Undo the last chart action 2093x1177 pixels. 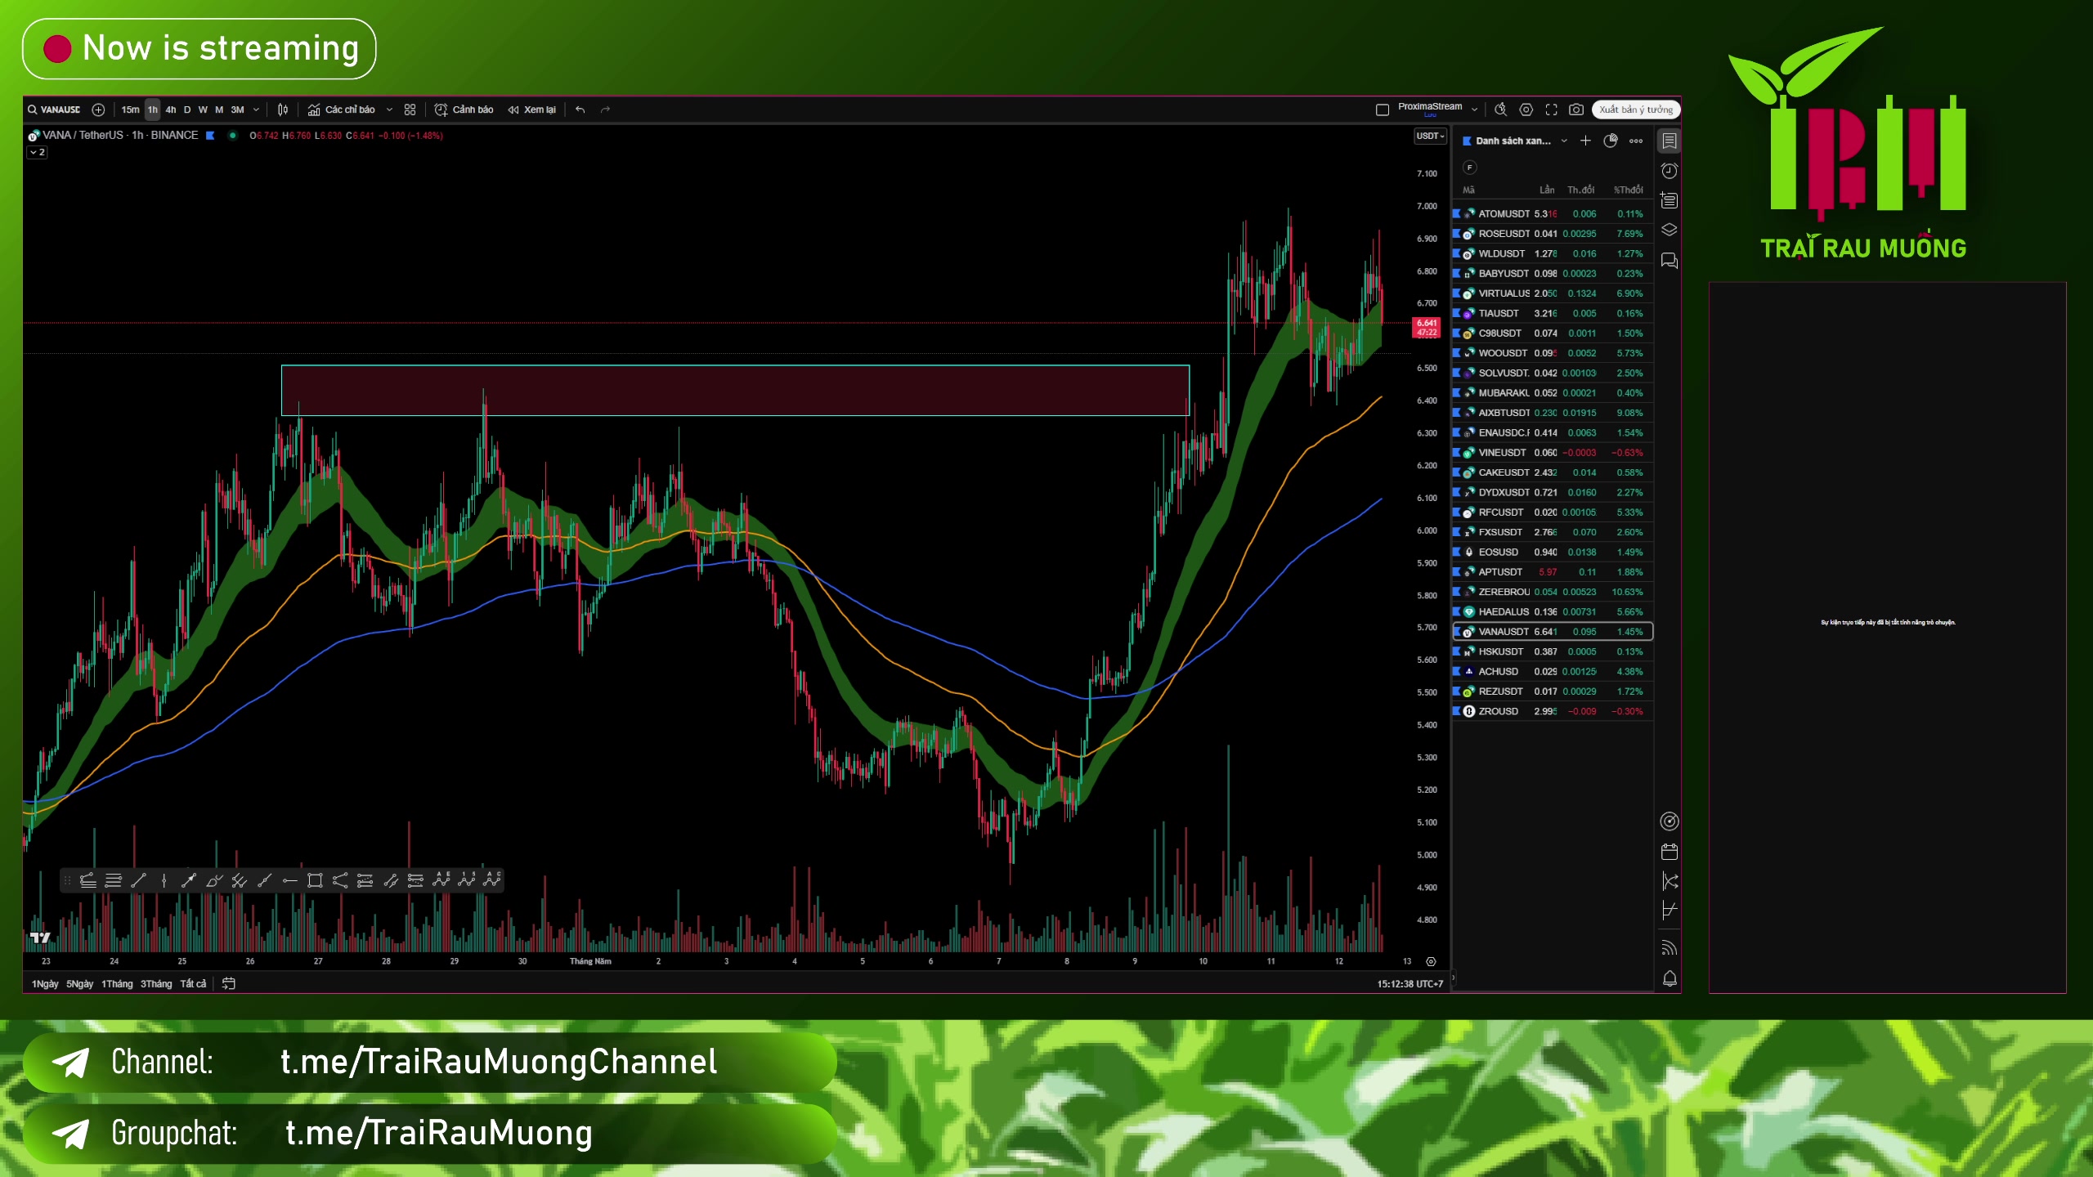pos(580,110)
